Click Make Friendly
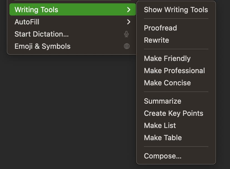230x169 pixels. tap(167, 58)
